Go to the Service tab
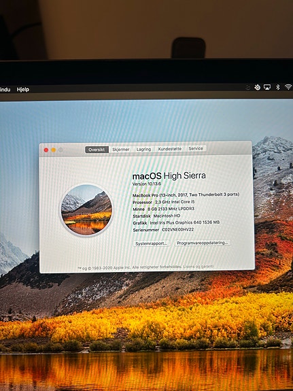 point(196,148)
